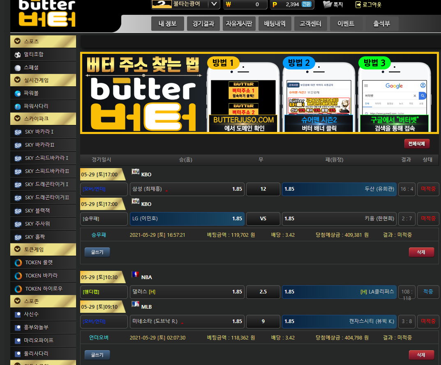Open the 출석부 menu tab

coord(382,24)
